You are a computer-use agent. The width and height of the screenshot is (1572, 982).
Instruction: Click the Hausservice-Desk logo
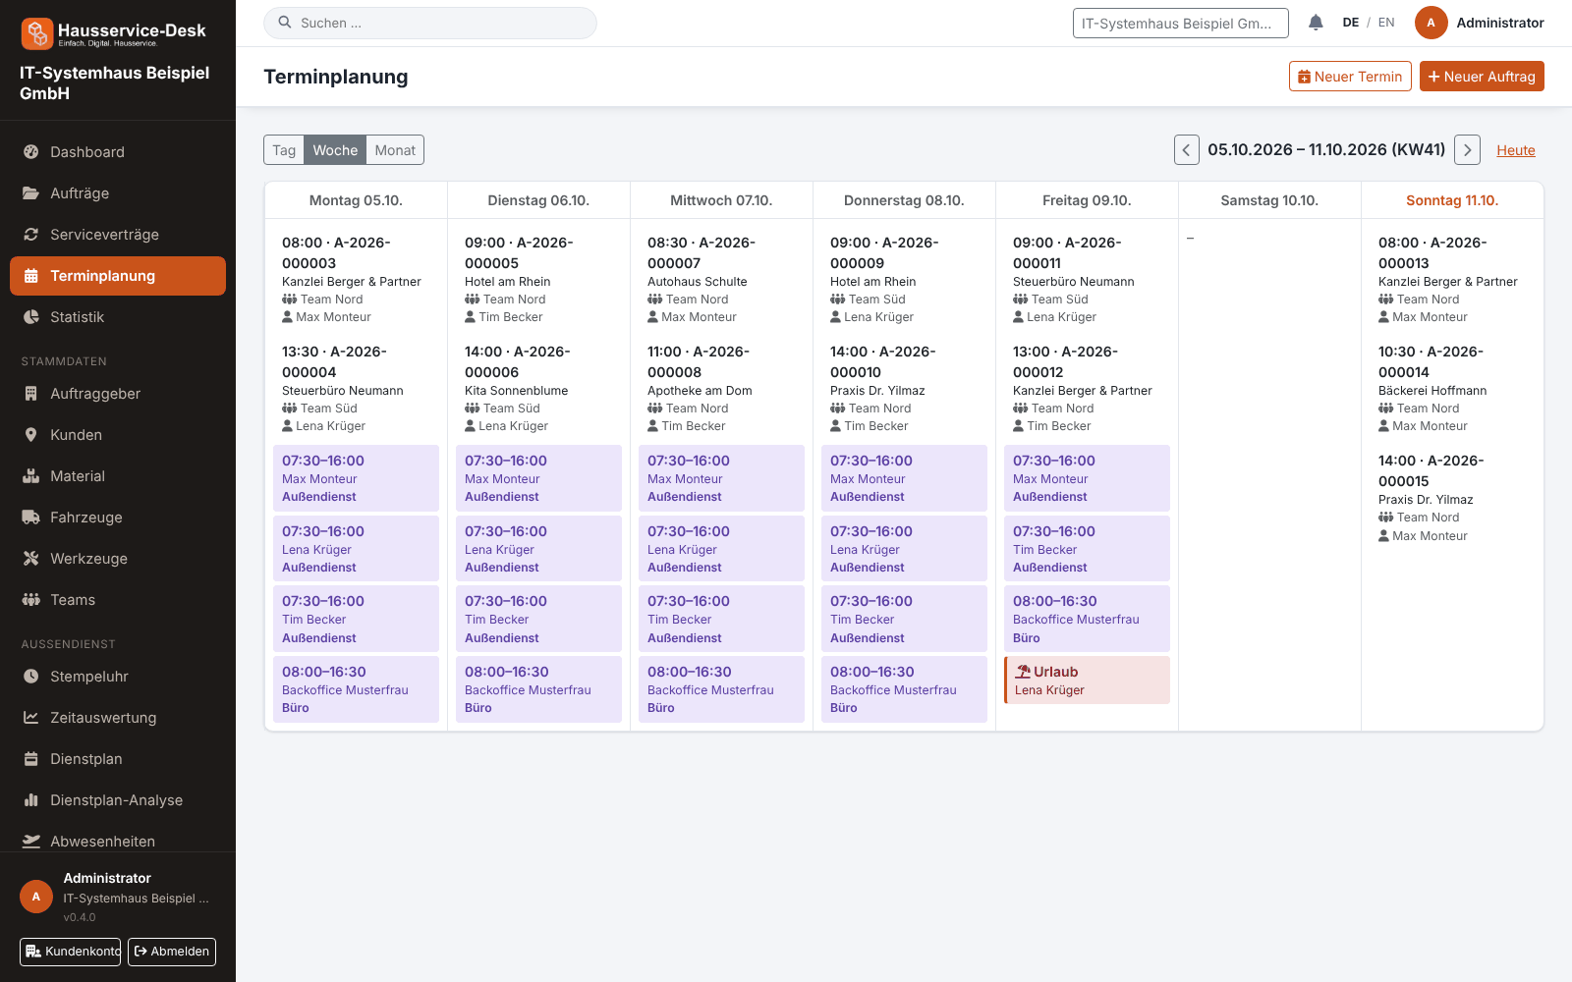point(114,33)
